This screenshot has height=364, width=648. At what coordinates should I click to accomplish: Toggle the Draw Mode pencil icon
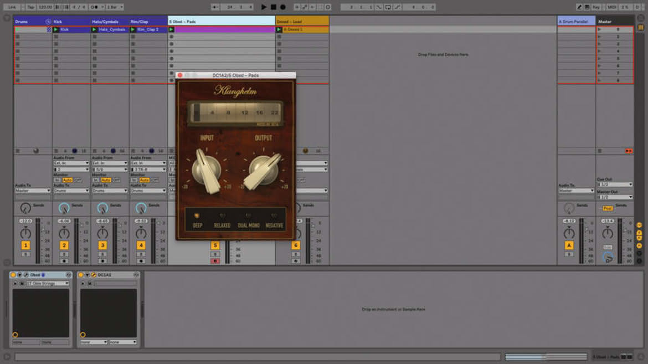[579, 7]
